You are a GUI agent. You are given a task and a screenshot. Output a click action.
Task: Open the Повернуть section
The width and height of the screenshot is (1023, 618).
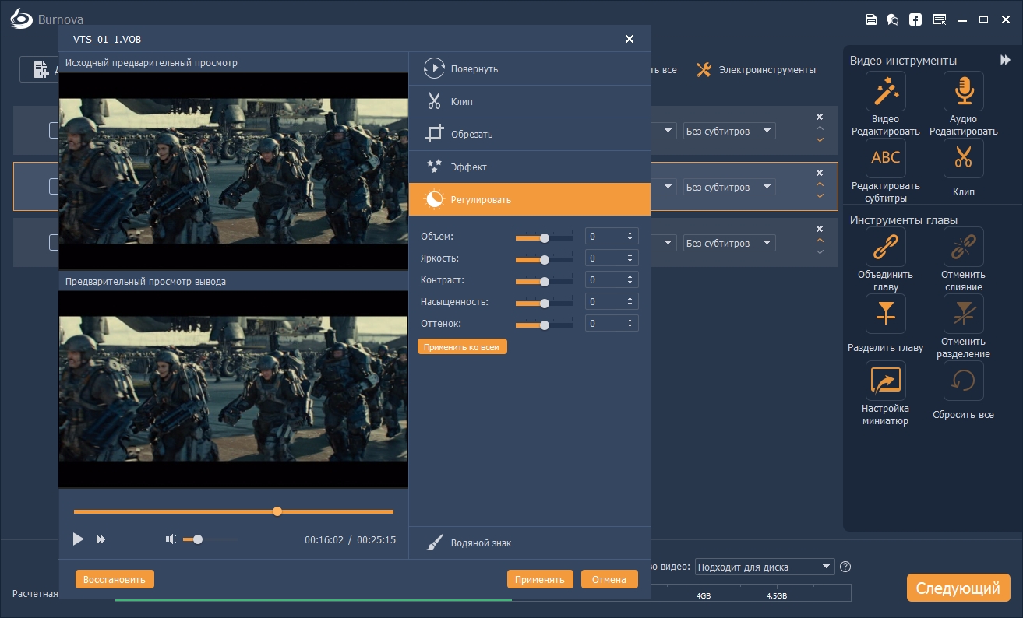tap(530, 69)
